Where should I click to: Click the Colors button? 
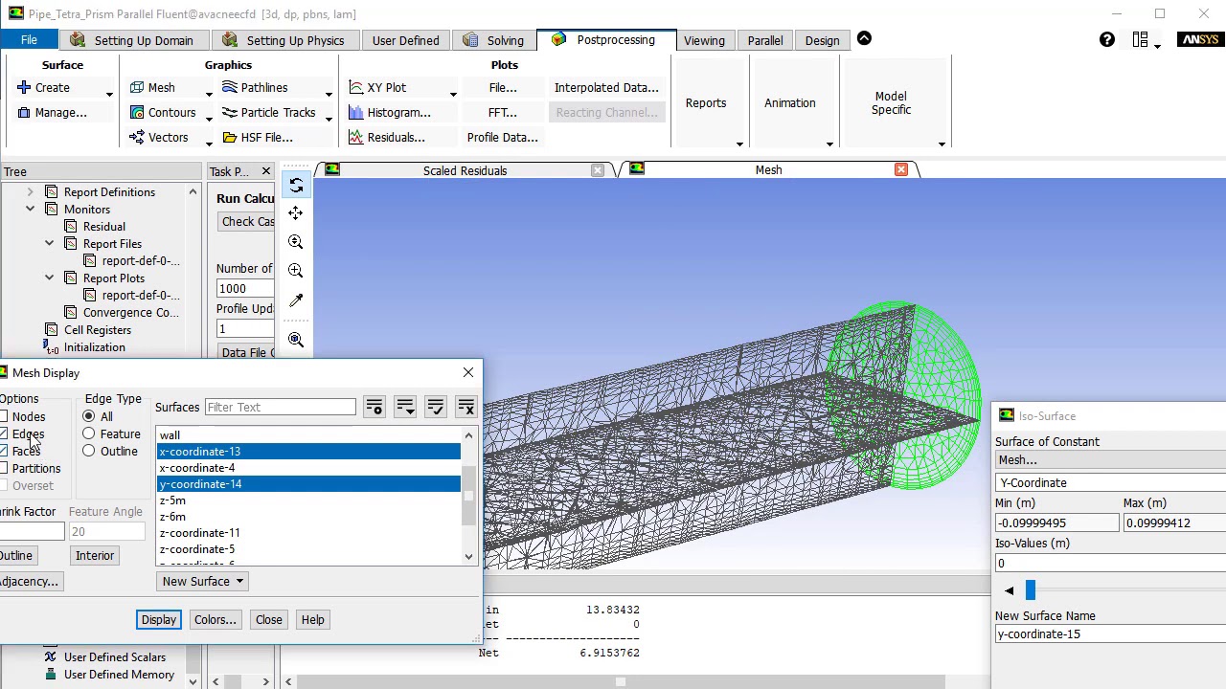point(215,619)
